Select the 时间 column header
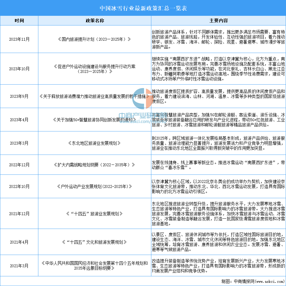 tap(19, 20)
